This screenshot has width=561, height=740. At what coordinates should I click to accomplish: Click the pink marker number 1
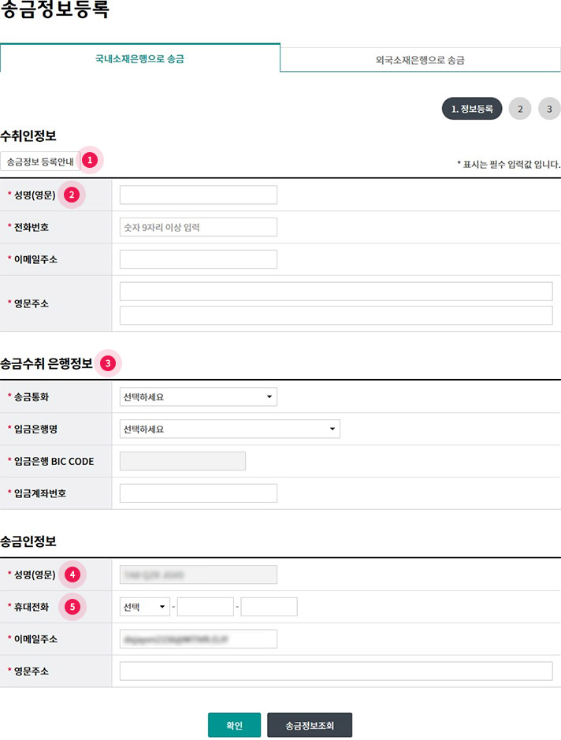(x=90, y=161)
